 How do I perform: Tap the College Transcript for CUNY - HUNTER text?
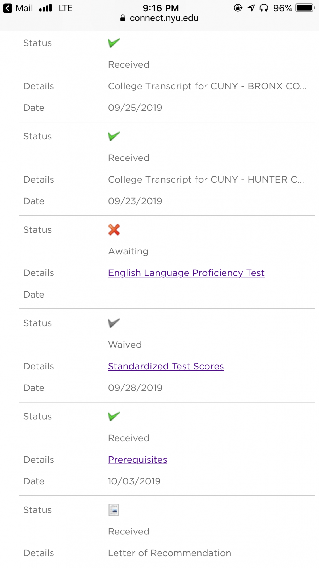[206, 179]
